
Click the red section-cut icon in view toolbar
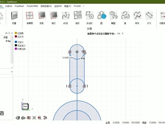(29, 118)
